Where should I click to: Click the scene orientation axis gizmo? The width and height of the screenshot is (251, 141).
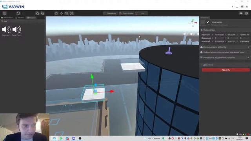point(193,23)
